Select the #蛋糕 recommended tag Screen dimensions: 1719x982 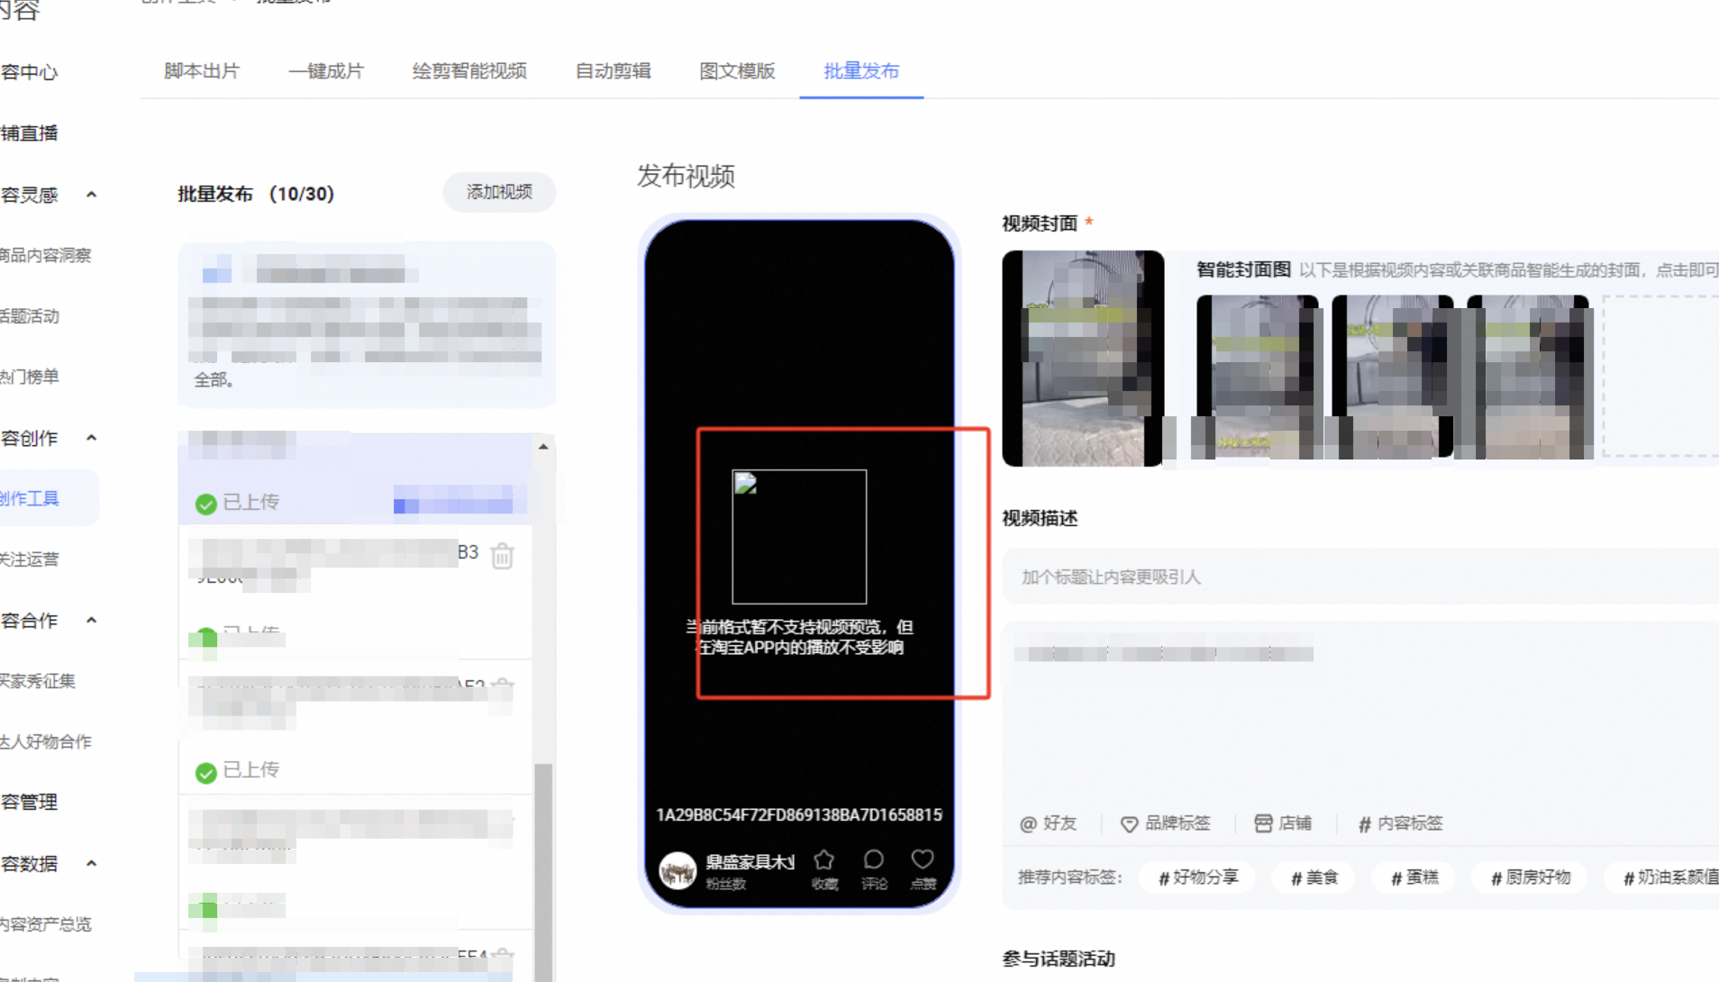tap(1414, 877)
